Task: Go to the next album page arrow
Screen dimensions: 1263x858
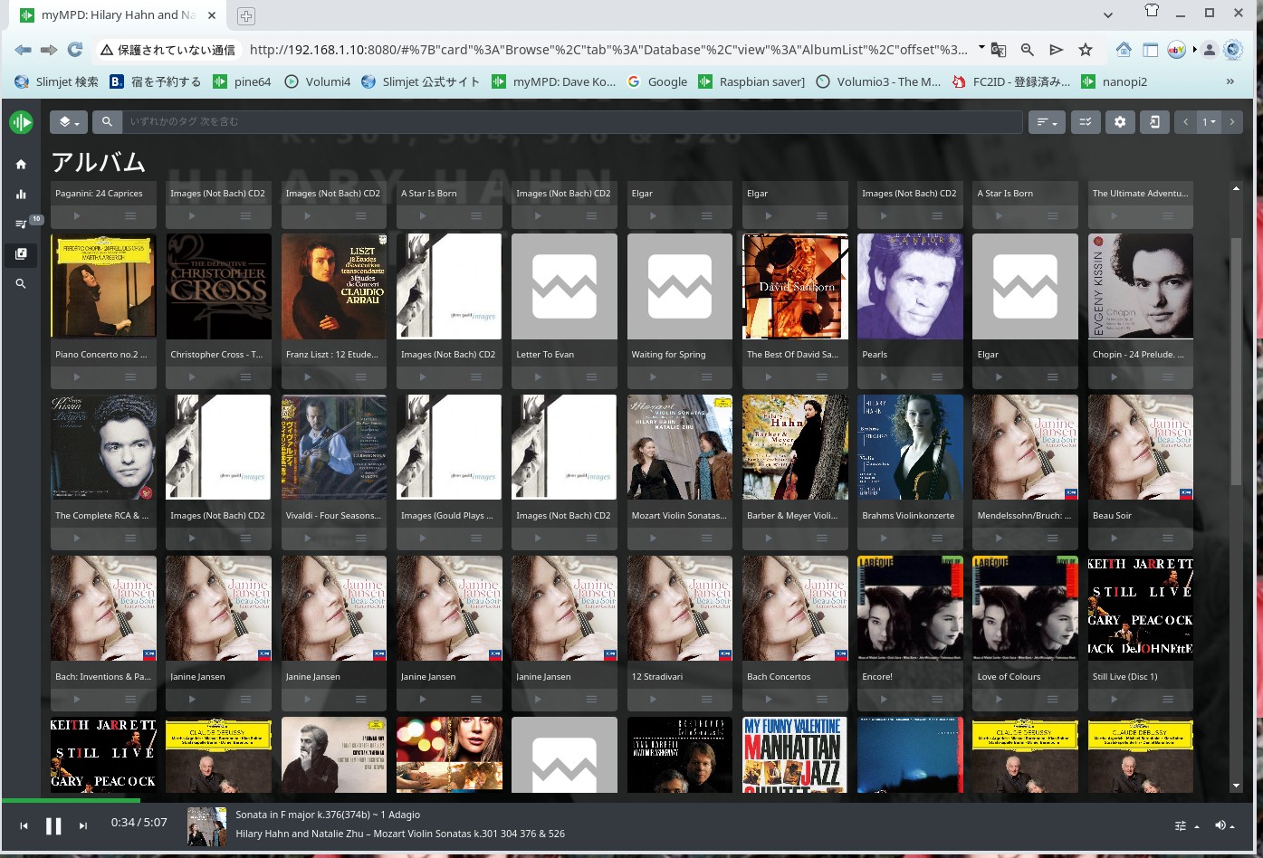Action: [x=1232, y=121]
